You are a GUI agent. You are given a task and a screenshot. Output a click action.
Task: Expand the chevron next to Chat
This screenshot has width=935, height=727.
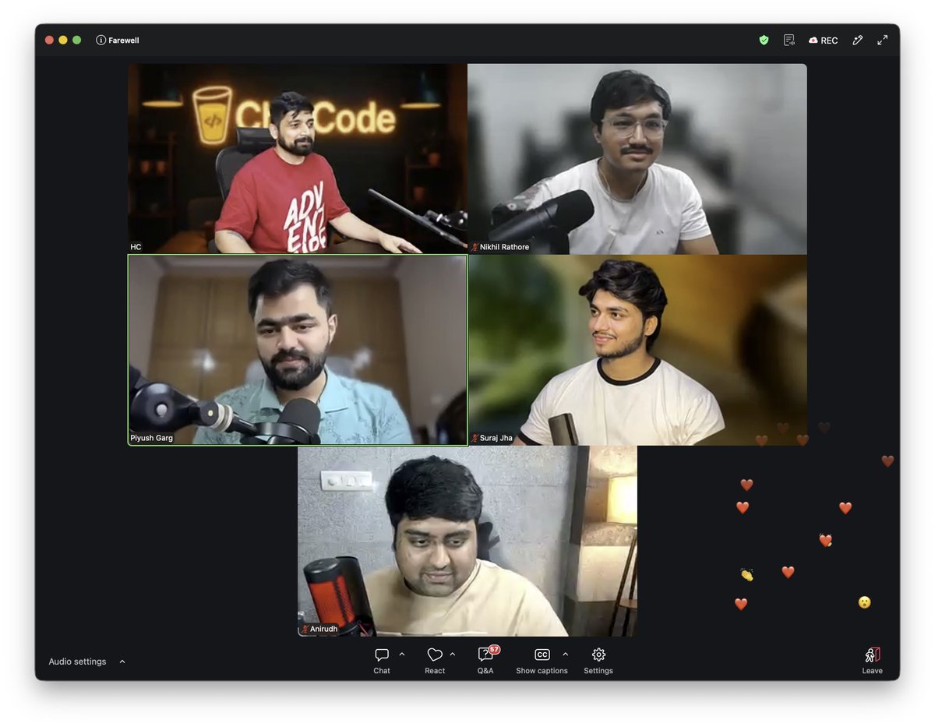click(x=402, y=654)
